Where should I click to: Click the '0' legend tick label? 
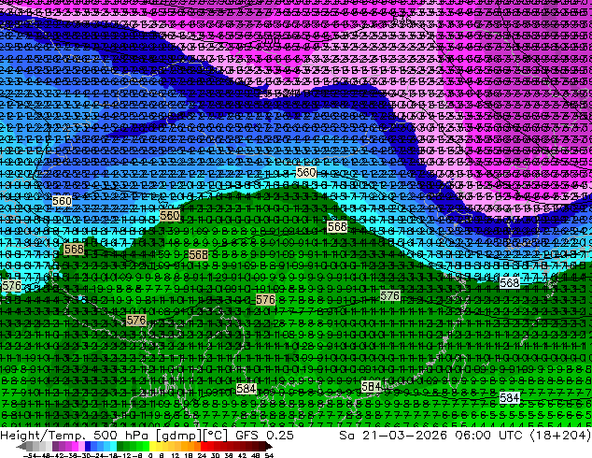point(150,456)
